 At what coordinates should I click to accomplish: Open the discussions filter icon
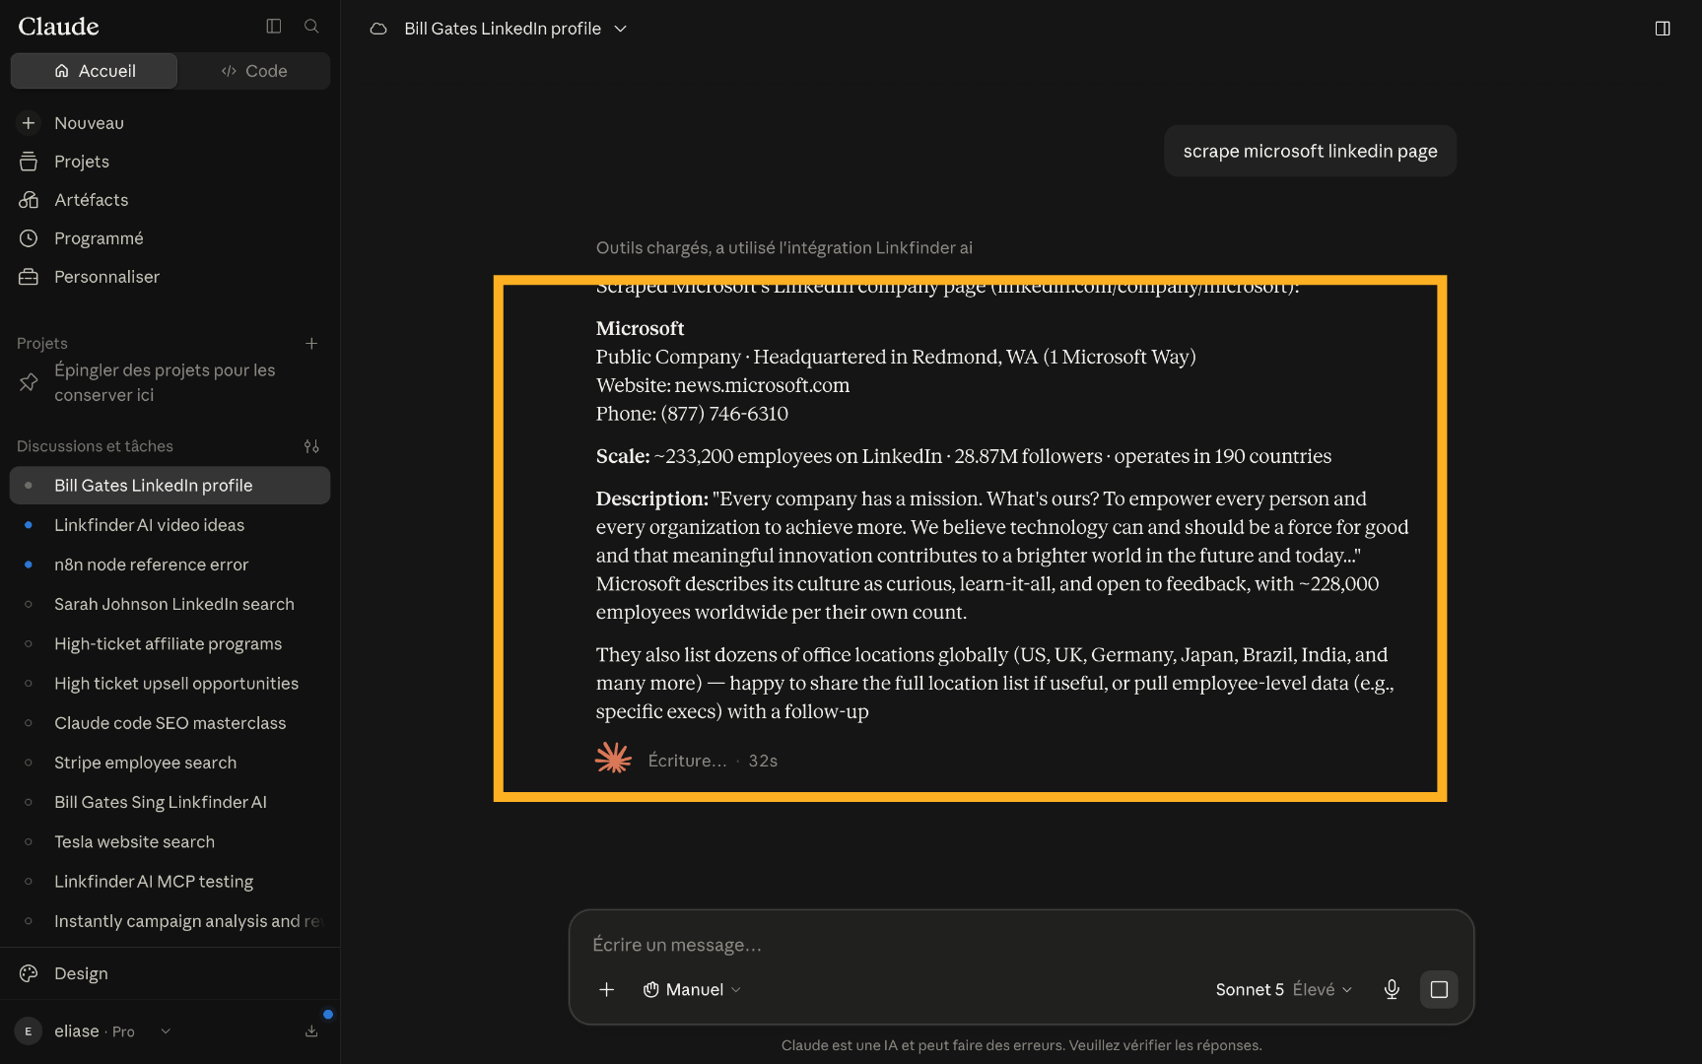click(x=311, y=446)
